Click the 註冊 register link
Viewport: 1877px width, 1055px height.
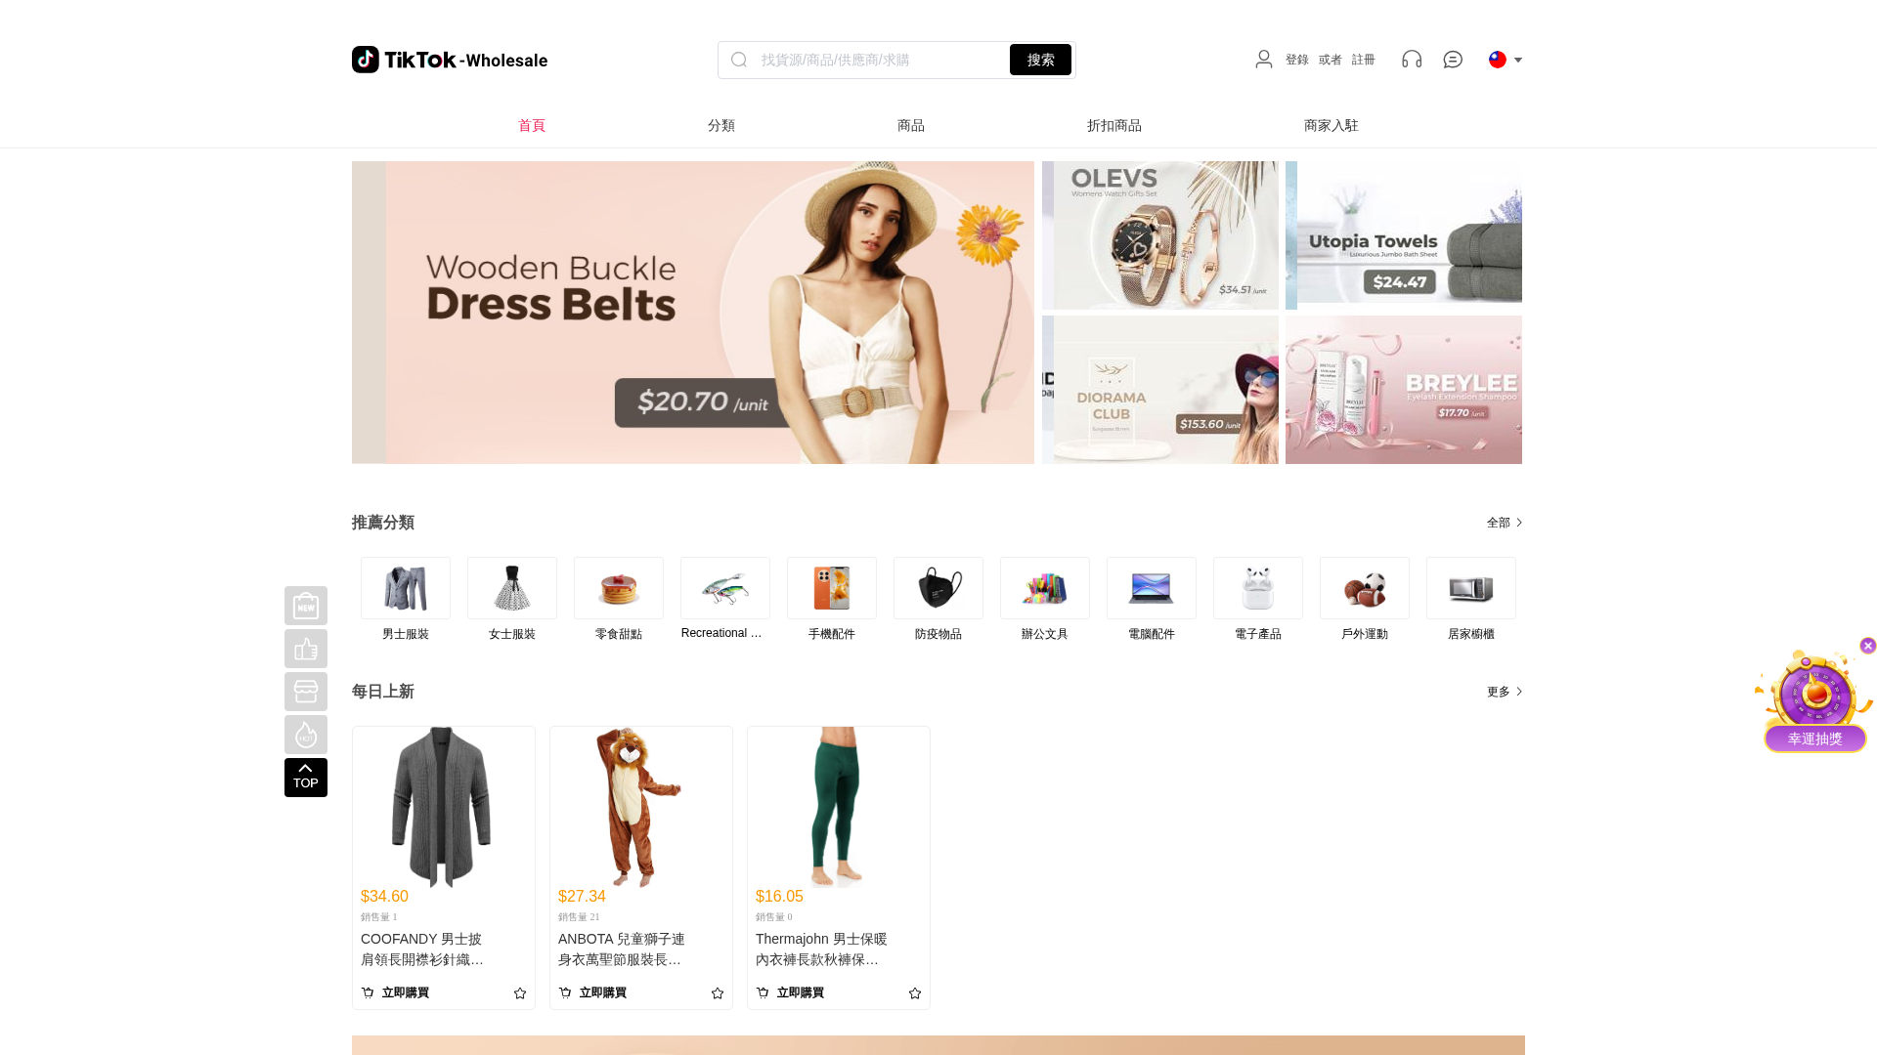[x=1364, y=60]
